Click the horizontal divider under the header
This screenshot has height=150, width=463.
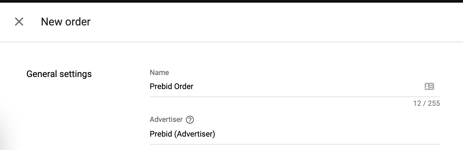pyautogui.click(x=231, y=42)
